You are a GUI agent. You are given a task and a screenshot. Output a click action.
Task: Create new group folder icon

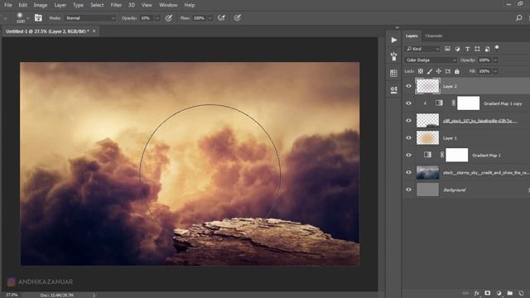pos(510,293)
